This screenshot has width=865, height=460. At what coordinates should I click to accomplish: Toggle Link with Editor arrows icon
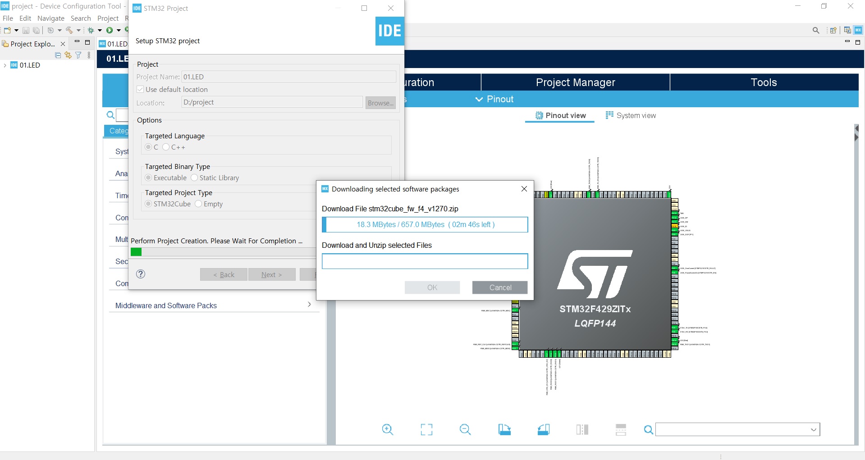click(x=68, y=55)
